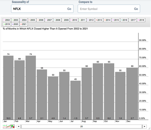
Task: Select the April bar showing 58
Action: [42, 94]
